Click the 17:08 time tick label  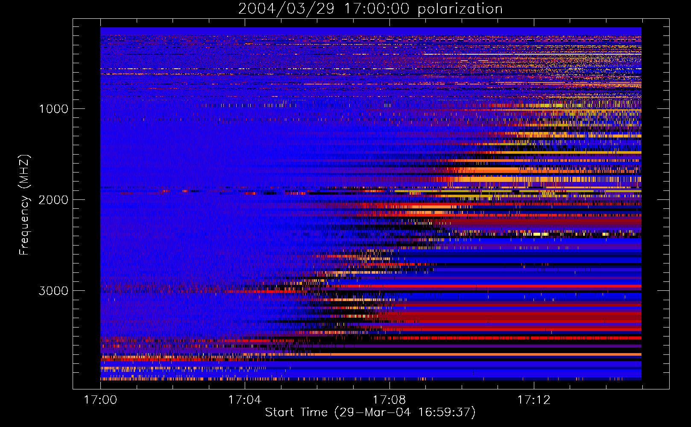click(x=389, y=400)
